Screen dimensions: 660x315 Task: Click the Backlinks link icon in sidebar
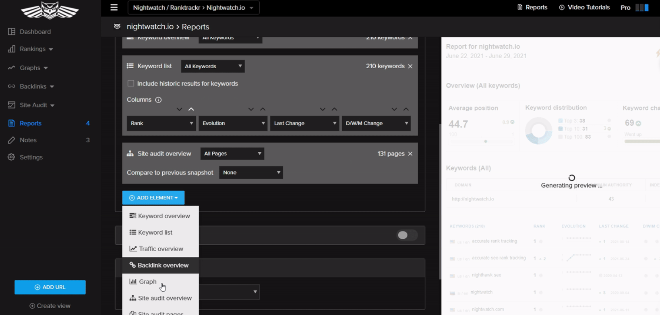coord(12,86)
